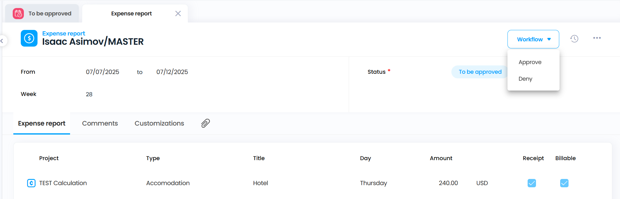The image size is (620, 199).
Task: Go to the To be approved tab
Action: pos(50,14)
